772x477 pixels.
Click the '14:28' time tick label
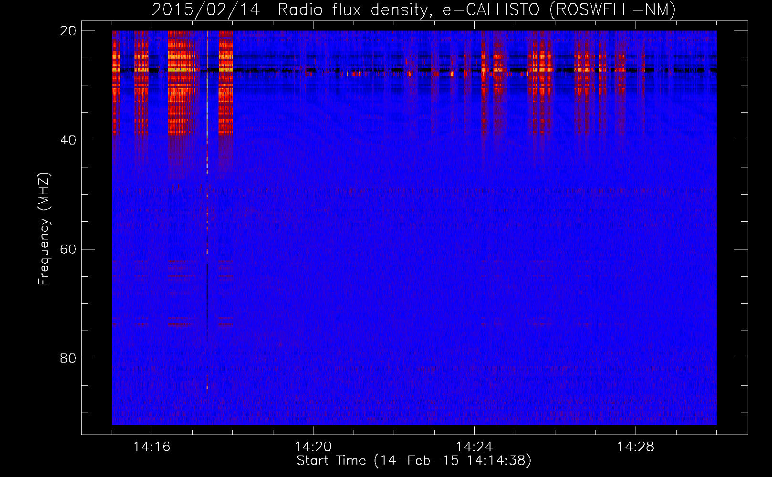[636, 446]
